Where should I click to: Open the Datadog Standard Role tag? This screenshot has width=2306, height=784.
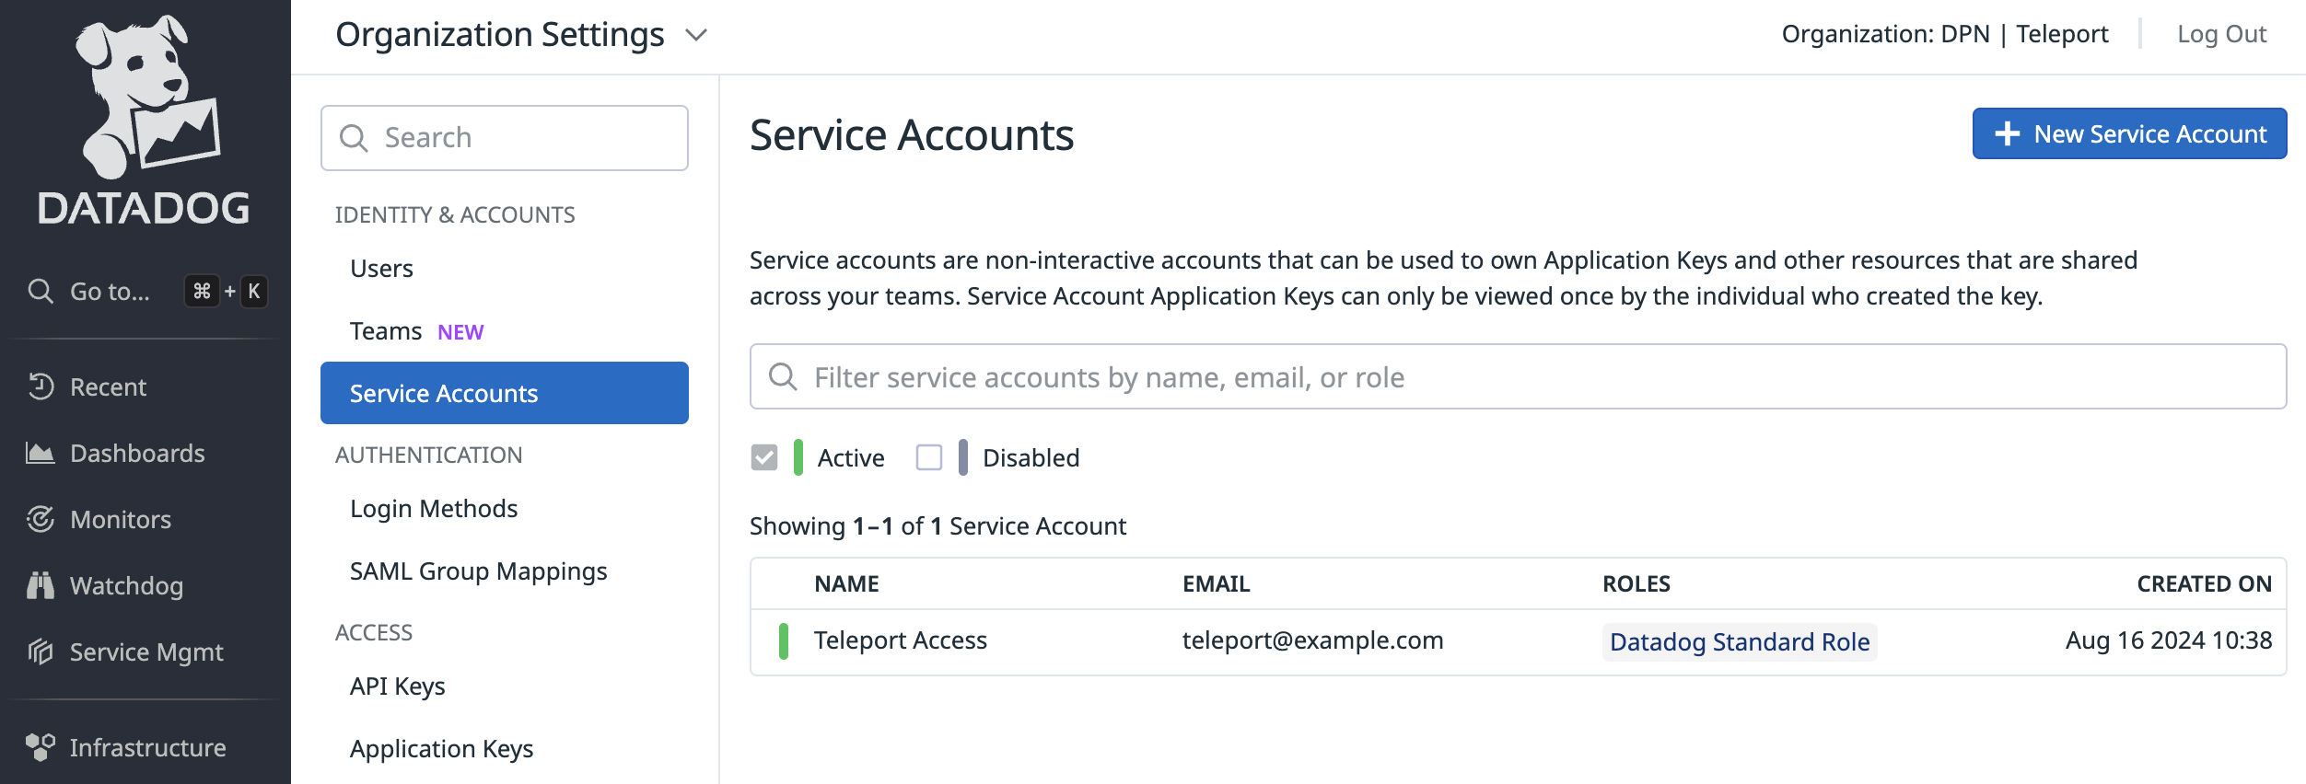1739,641
